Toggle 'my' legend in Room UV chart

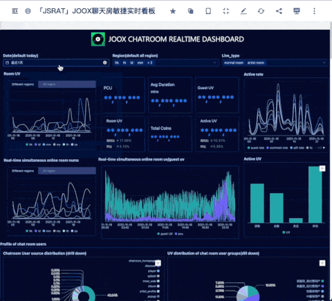56,145
